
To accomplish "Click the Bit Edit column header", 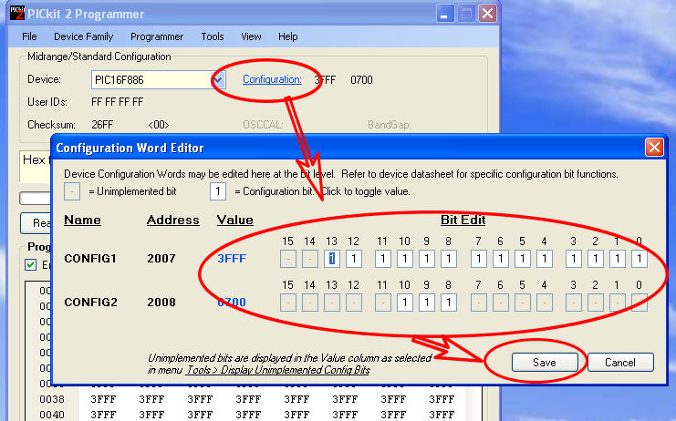I will 463,220.
